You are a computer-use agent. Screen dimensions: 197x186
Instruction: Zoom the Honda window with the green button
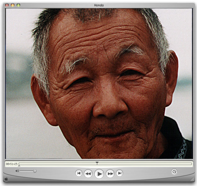coord(18,5)
